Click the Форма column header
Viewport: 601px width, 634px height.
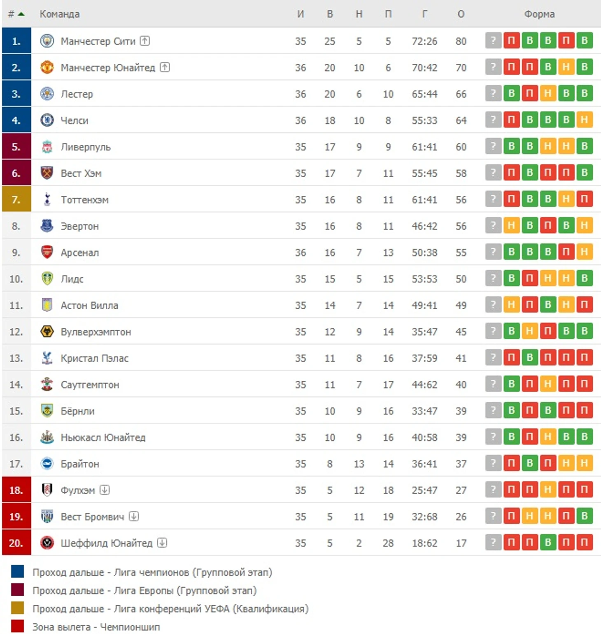pos(539,14)
